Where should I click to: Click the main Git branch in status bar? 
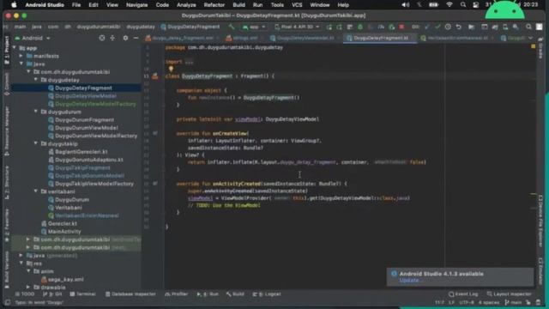(513, 303)
